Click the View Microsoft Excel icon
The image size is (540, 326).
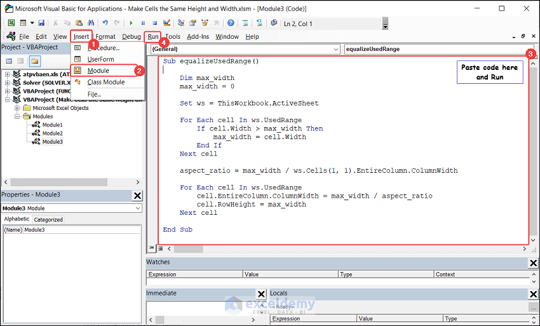click(x=11, y=24)
